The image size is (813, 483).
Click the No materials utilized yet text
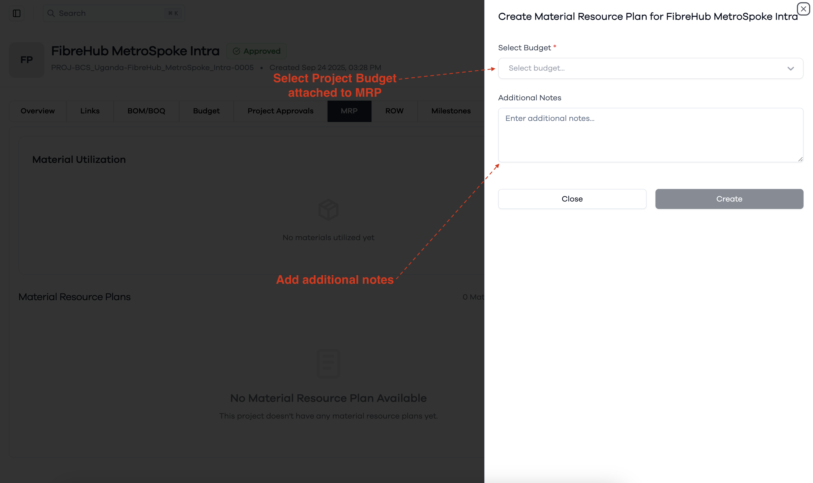[328, 238]
